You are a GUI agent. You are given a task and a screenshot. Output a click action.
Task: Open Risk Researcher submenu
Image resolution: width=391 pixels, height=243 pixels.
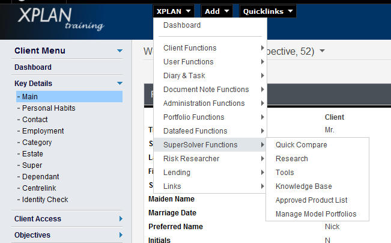pos(210,159)
